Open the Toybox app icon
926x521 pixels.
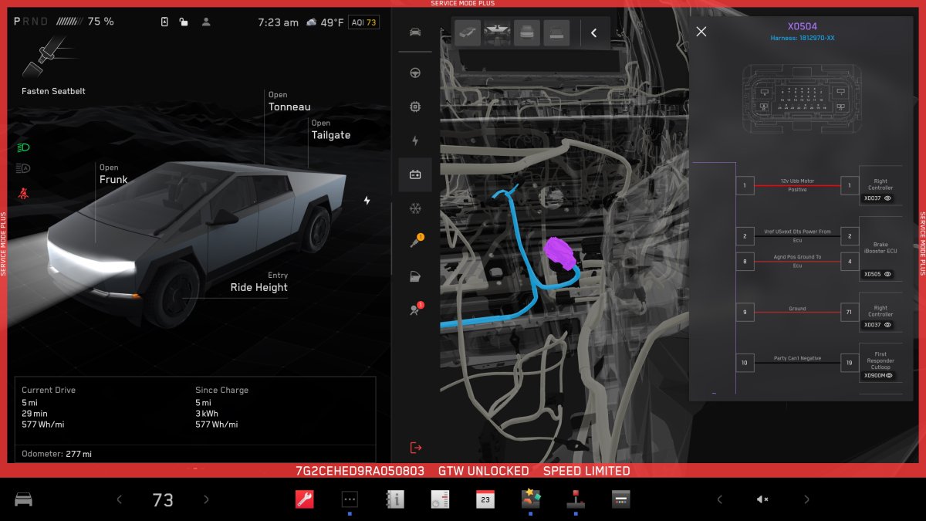(530, 499)
